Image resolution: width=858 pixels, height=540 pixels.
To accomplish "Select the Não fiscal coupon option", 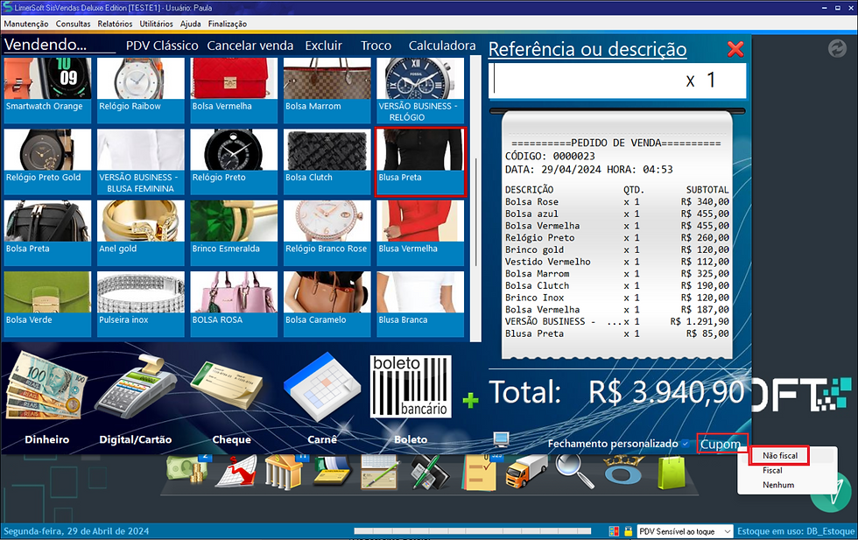I will pos(778,456).
